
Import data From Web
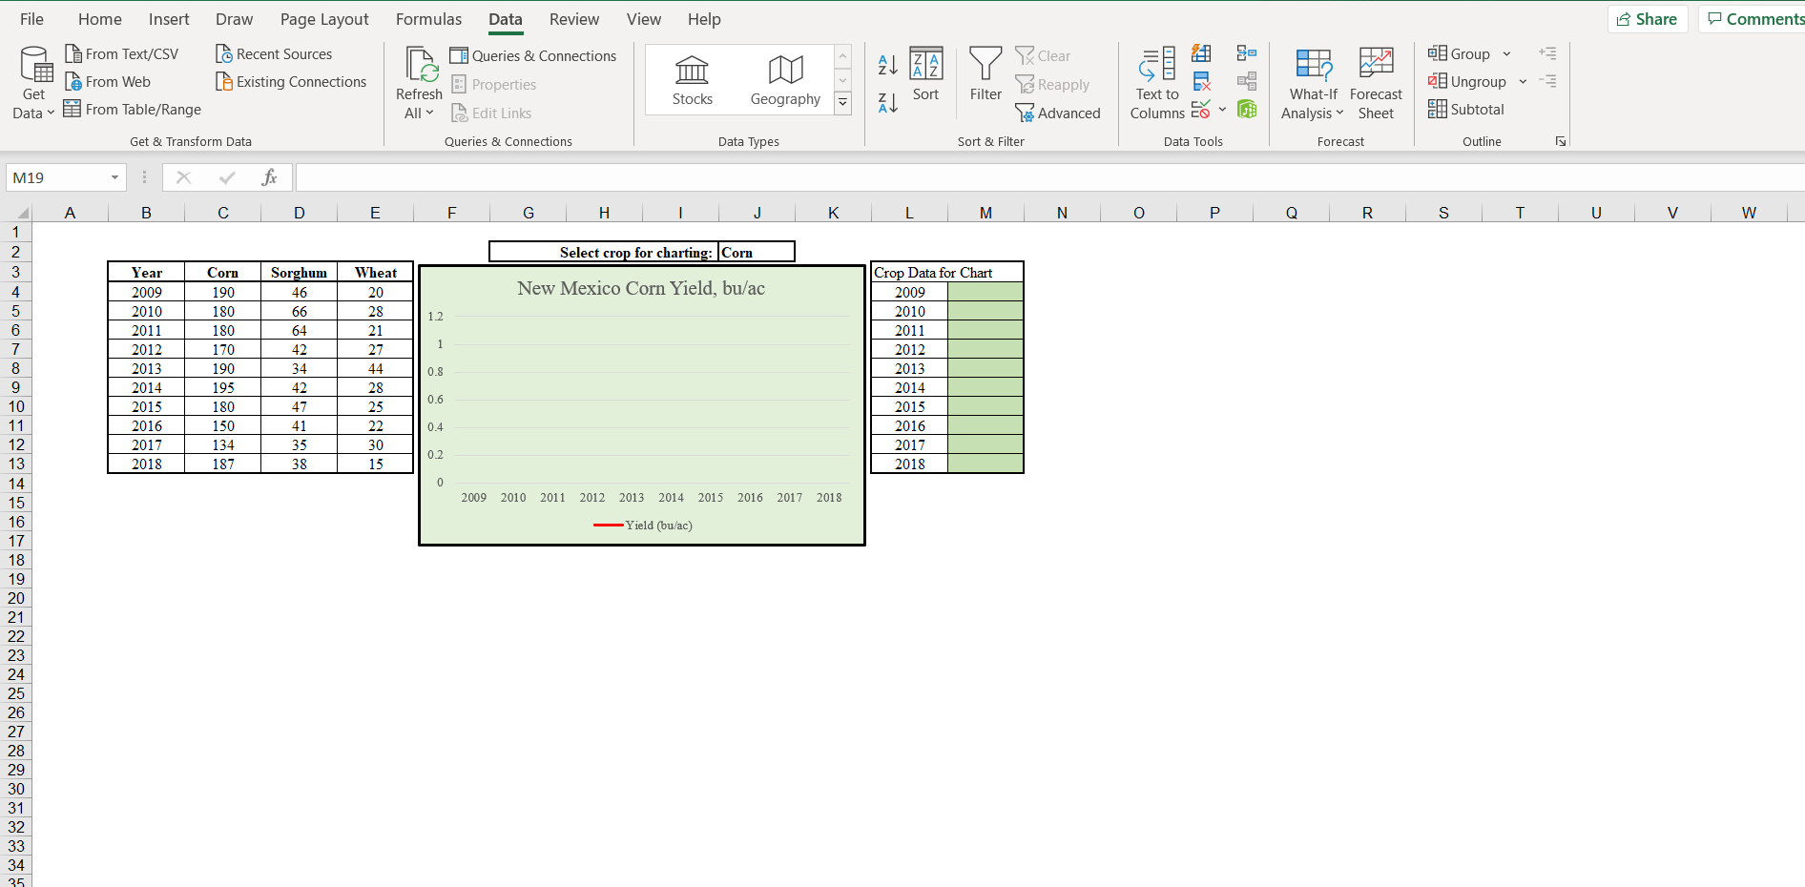tap(108, 82)
